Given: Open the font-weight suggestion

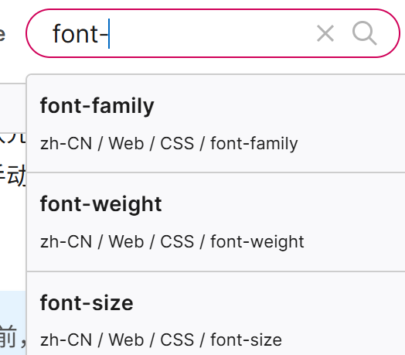Looking at the screenshot, I should click(216, 222).
